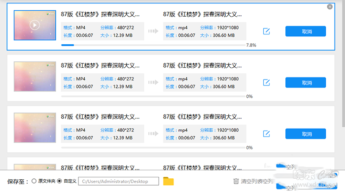Play the first video thumbnail preview
Viewport: 345px width, 192px height.
(x=35, y=25)
